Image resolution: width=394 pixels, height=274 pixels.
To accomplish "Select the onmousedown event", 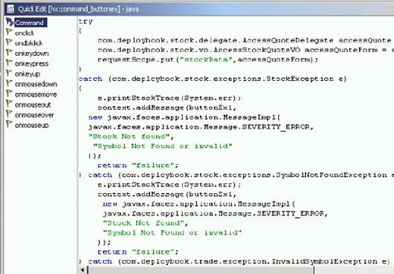I will [36, 84].
